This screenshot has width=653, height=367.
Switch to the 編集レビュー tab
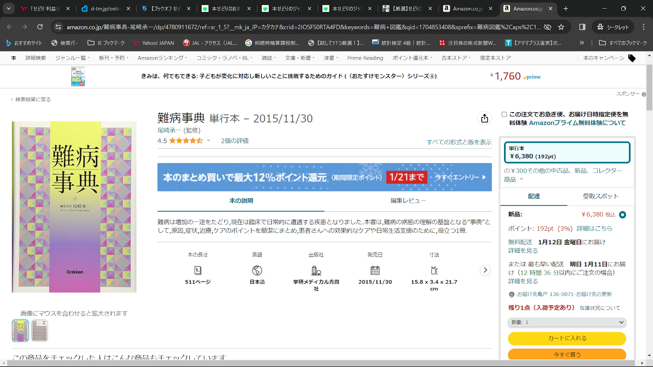(408, 201)
